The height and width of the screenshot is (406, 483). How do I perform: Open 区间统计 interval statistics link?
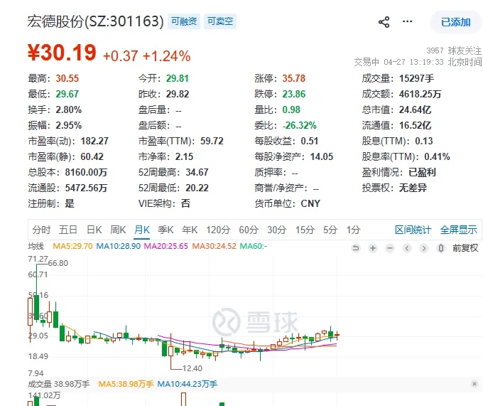pos(413,230)
